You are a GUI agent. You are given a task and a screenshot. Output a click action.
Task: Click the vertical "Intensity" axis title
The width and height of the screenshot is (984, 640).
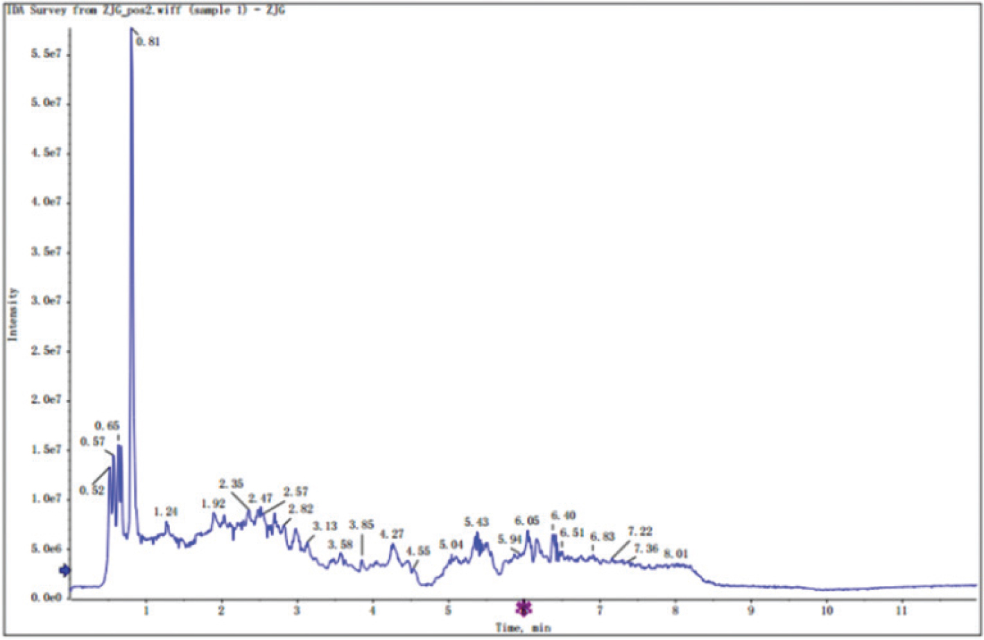coord(12,314)
